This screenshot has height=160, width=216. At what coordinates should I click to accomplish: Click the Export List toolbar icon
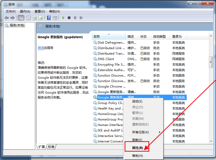click(x=41, y=18)
